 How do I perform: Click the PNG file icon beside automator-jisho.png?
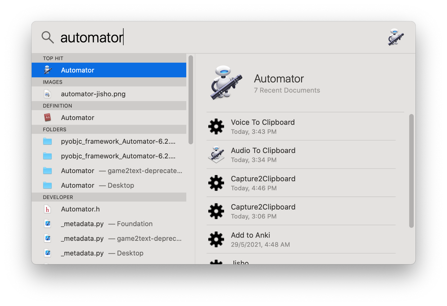tap(48, 94)
